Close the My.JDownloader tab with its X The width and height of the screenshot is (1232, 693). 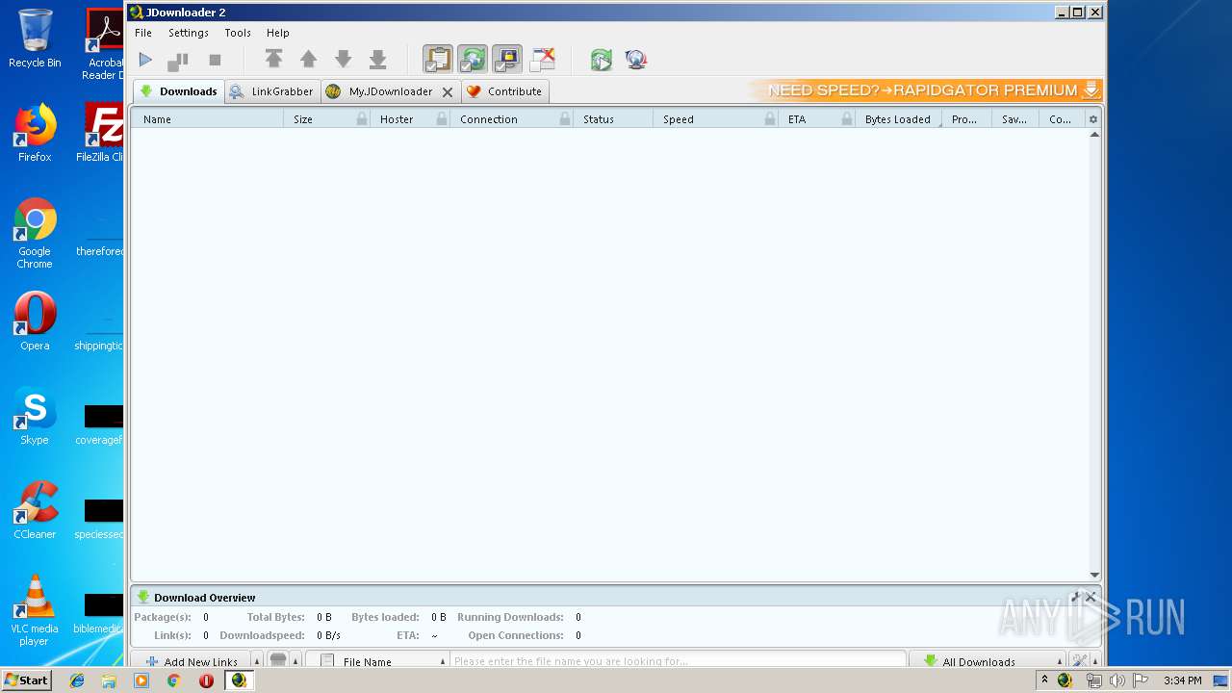point(448,92)
